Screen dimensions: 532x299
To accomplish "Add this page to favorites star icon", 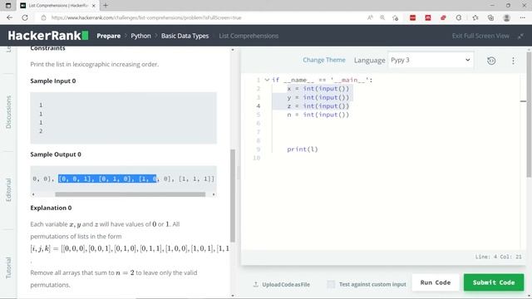I will coord(396,17).
